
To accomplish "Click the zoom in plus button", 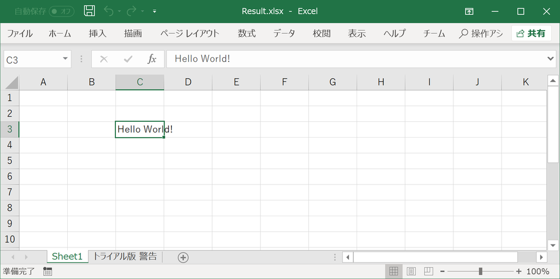I will [519, 271].
